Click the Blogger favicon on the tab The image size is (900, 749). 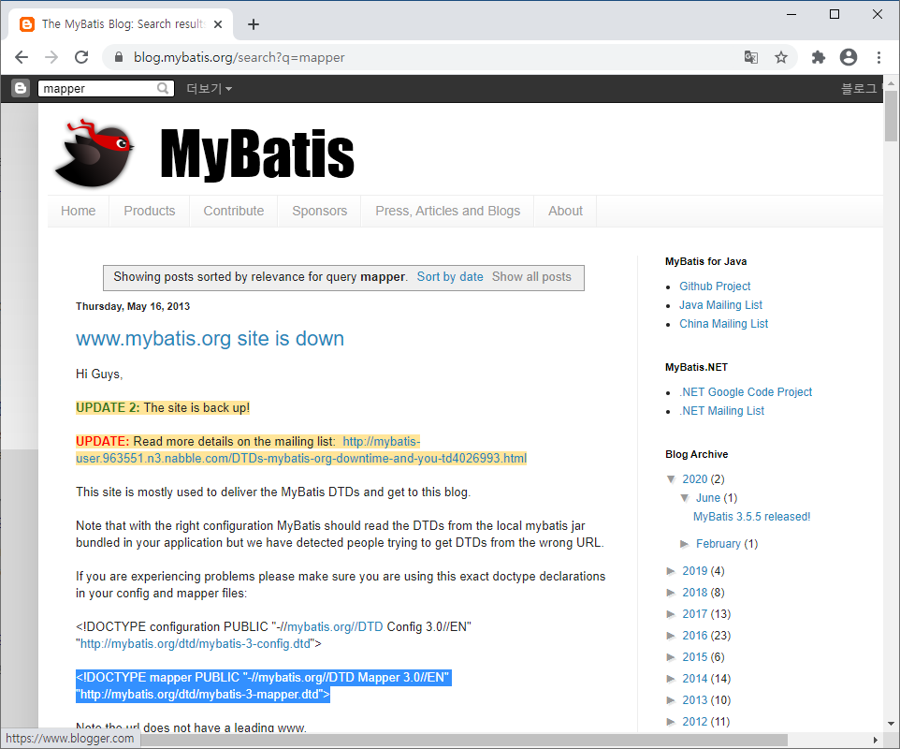26,24
